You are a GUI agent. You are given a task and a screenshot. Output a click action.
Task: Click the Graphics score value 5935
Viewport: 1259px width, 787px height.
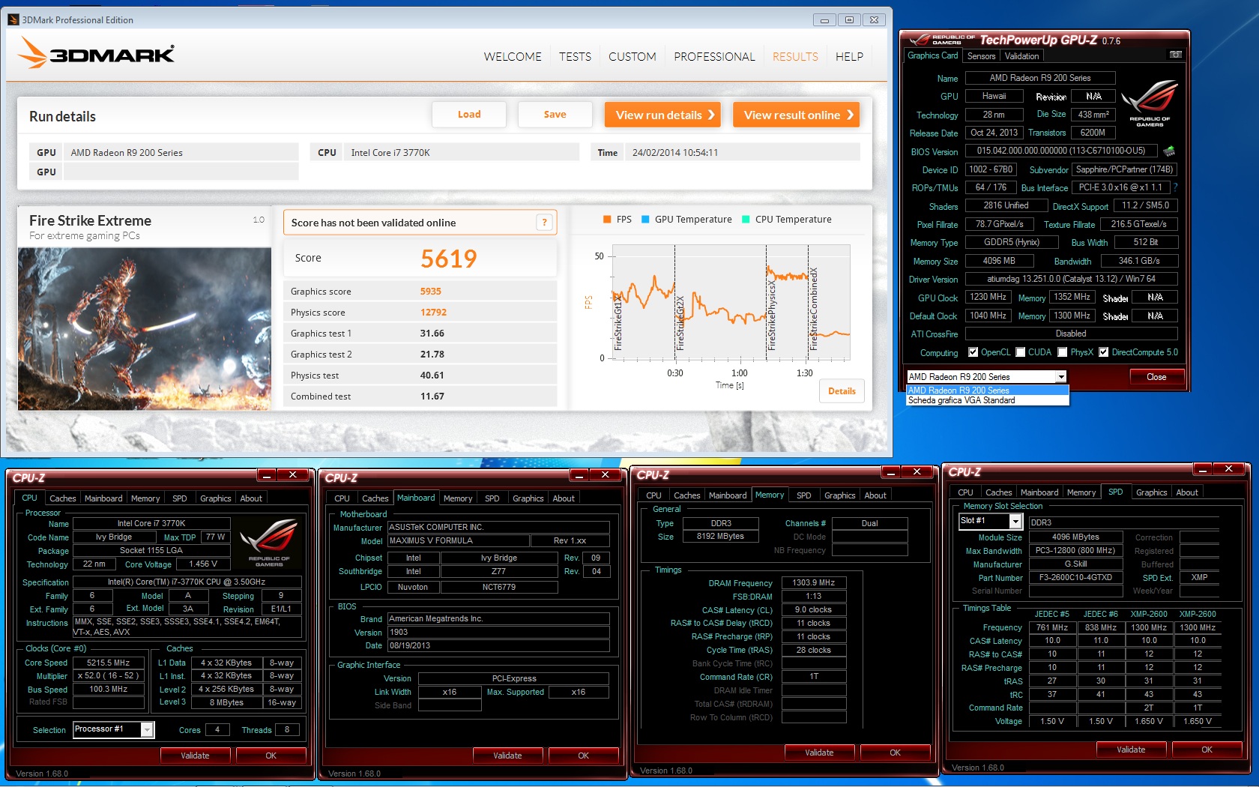[431, 292]
